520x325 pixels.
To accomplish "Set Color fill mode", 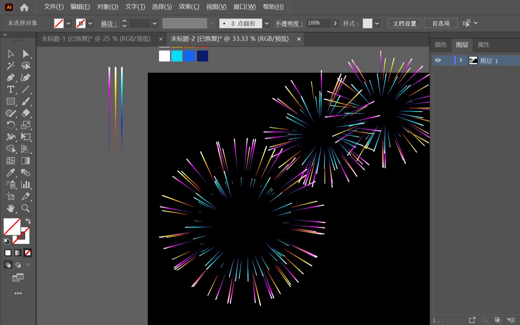I will click(x=8, y=253).
